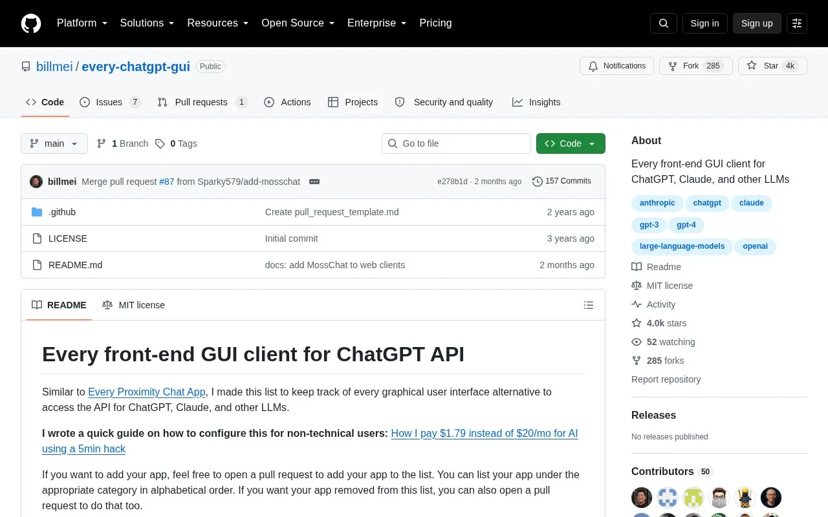Click the outline list icon in README header
Screen dimensions: 828x517
(x=589, y=305)
